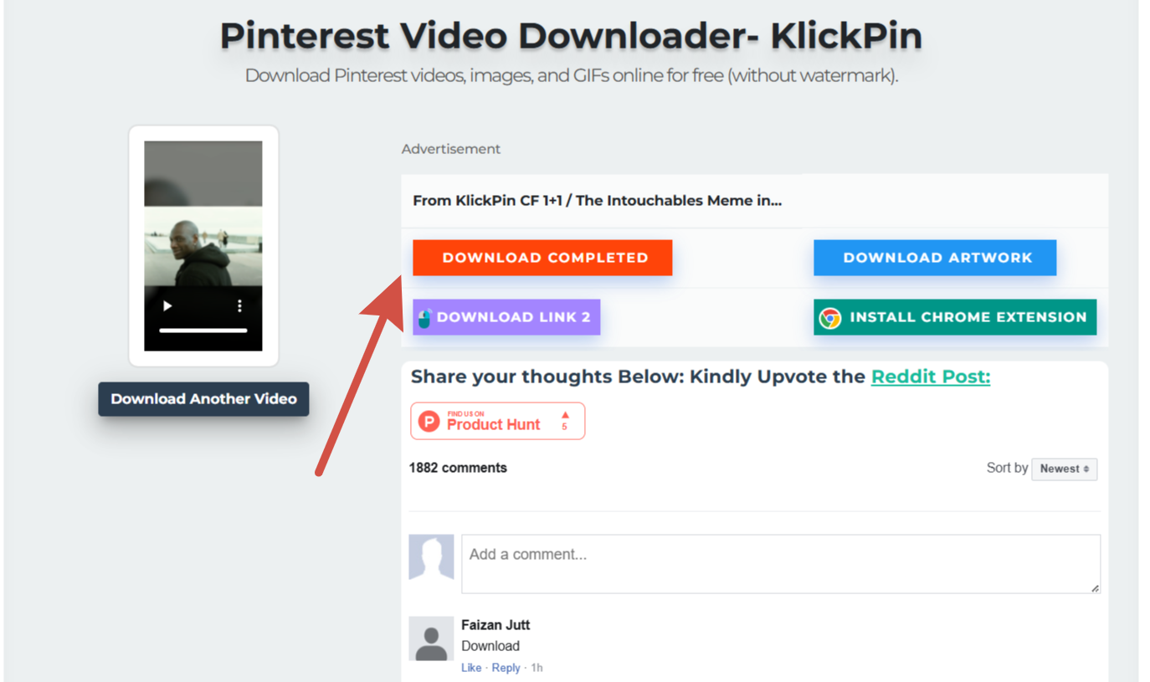
Task: Click the 1h comment timestamp
Action: pyautogui.click(x=536, y=668)
